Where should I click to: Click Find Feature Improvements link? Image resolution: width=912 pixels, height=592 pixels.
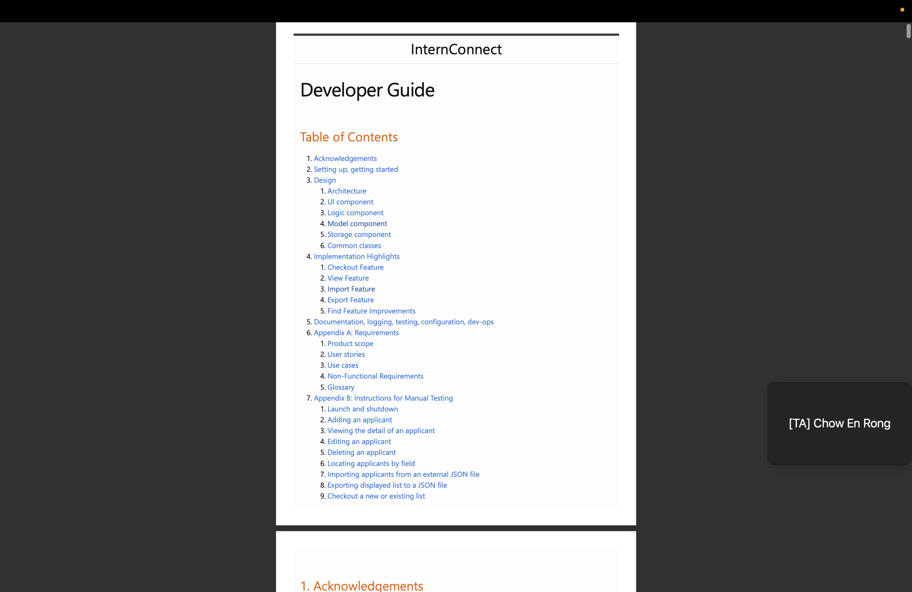[x=371, y=311]
